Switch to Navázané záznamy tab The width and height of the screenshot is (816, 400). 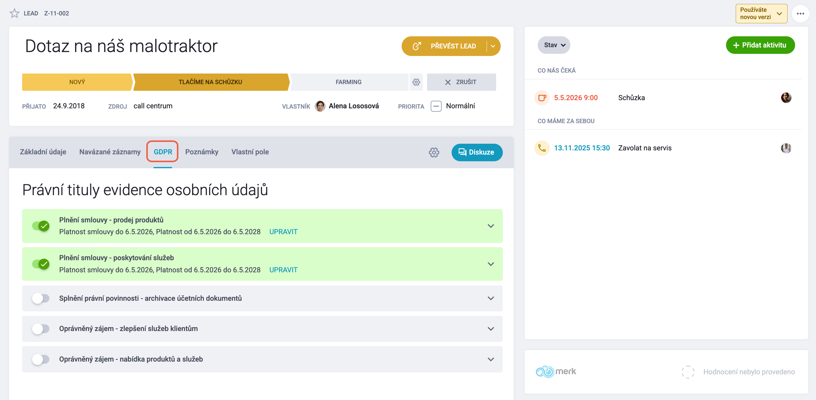pyautogui.click(x=110, y=152)
